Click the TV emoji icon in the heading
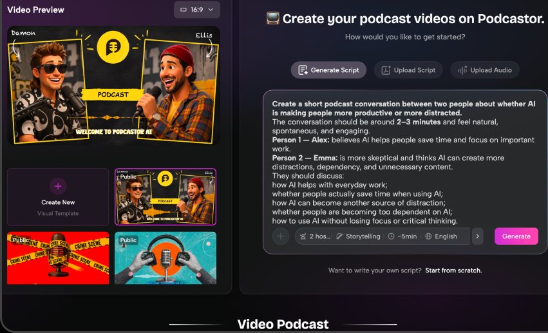548x333 pixels. [x=272, y=18]
